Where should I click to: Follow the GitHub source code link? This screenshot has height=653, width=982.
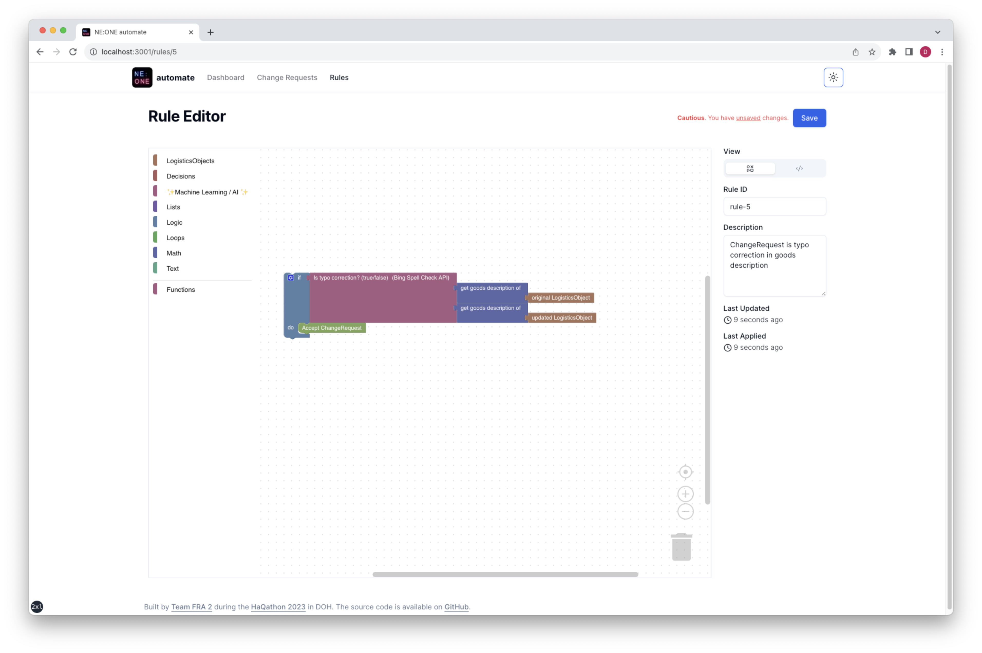click(x=456, y=607)
